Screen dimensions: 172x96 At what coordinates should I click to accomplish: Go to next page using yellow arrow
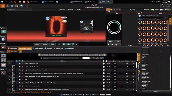94,58
